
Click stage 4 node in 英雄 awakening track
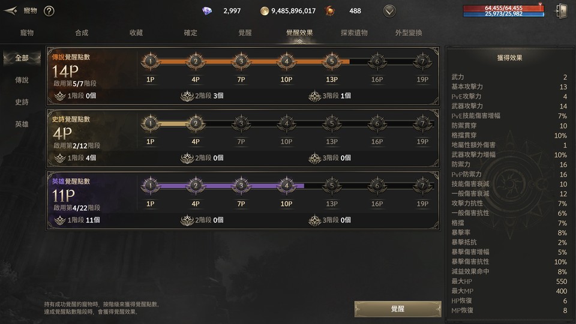pyautogui.click(x=286, y=186)
